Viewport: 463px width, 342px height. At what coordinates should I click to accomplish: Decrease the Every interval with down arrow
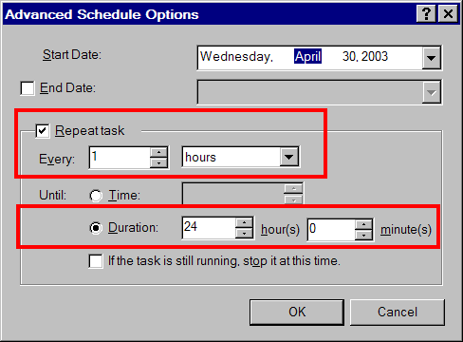point(158,162)
